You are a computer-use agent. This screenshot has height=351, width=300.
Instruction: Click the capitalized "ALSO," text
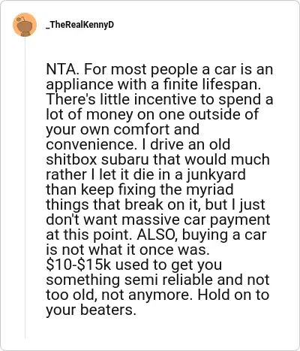(157, 235)
